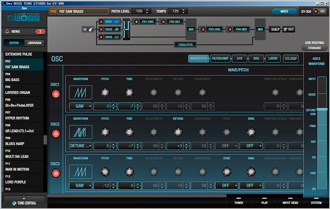
Task: Toggle power dot on FX3-CHO block
Action: pos(203,29)
